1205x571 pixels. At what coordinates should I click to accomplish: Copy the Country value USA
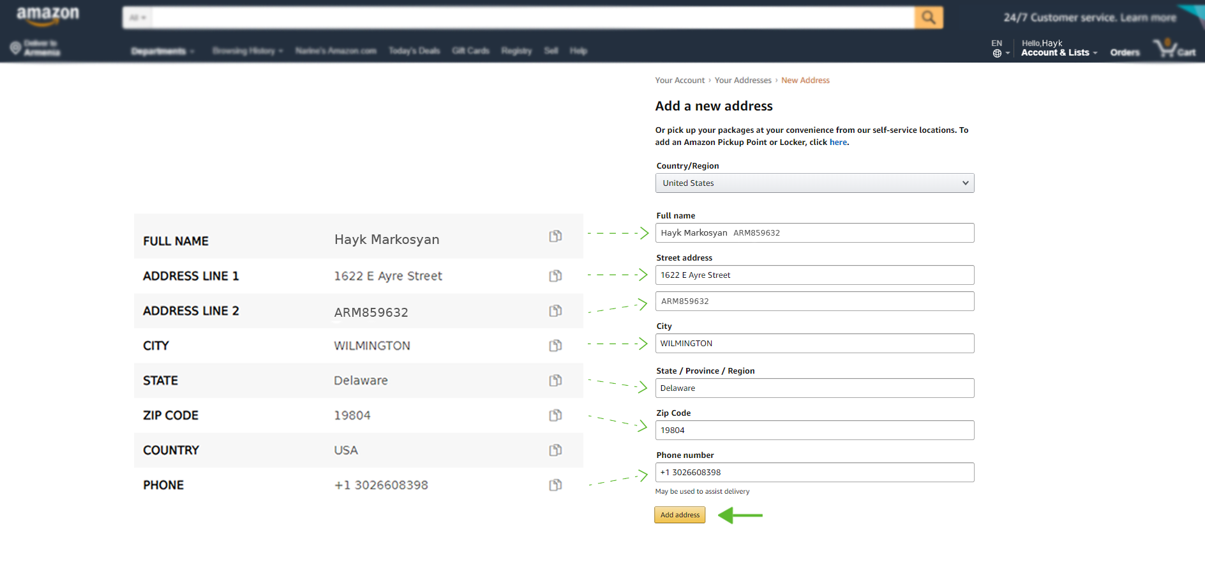tap(555, 450)
